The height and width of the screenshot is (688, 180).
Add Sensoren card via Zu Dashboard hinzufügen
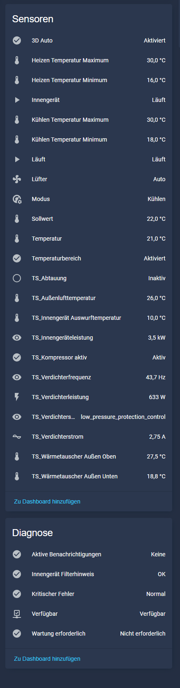pyautogui.click(x=47, y=501)
